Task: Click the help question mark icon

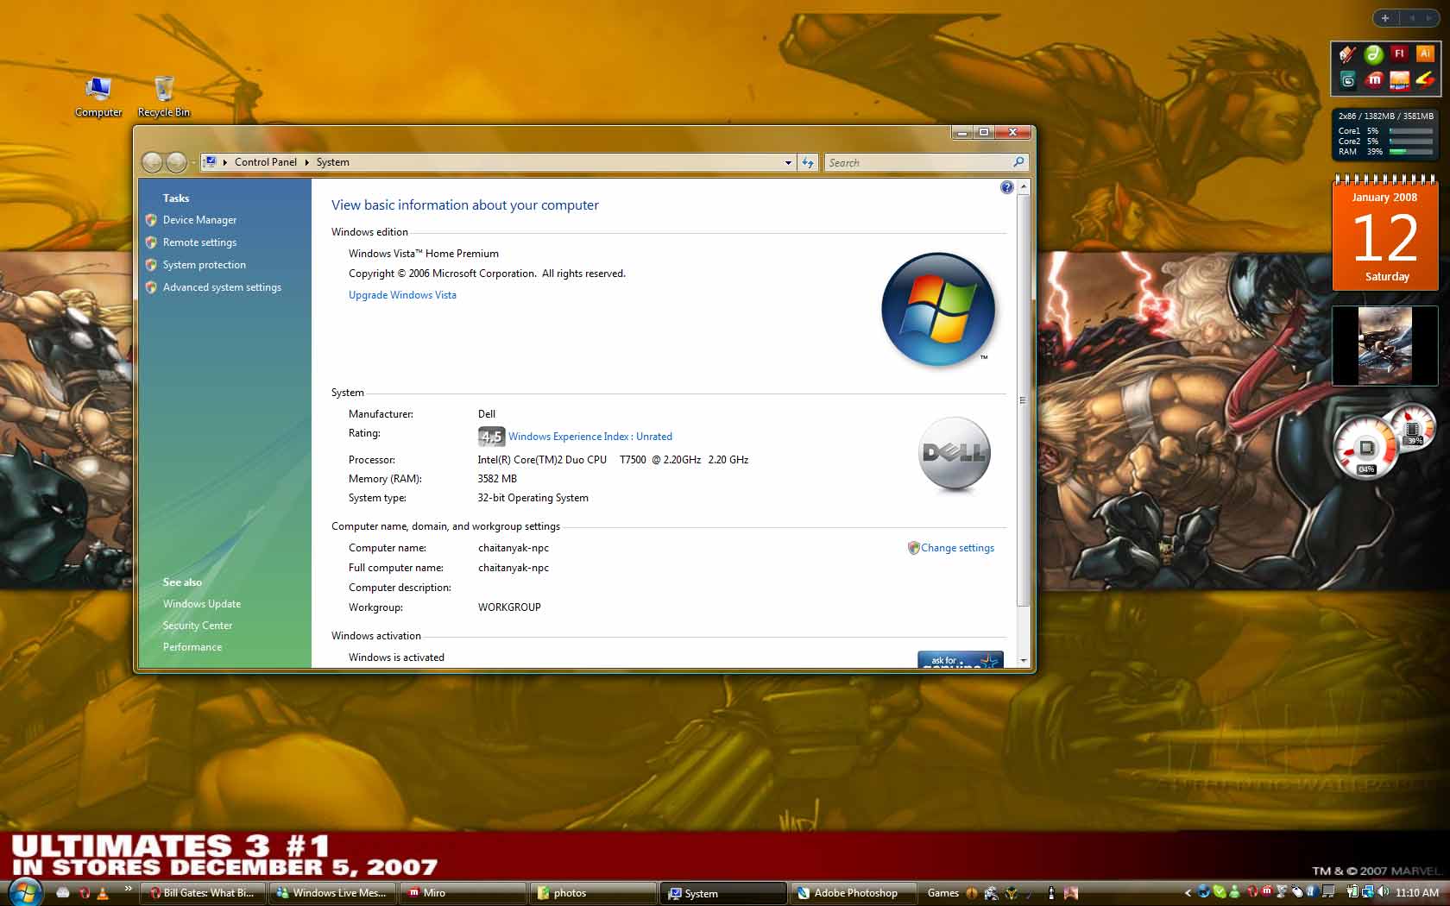Action: click(1006, 187)
